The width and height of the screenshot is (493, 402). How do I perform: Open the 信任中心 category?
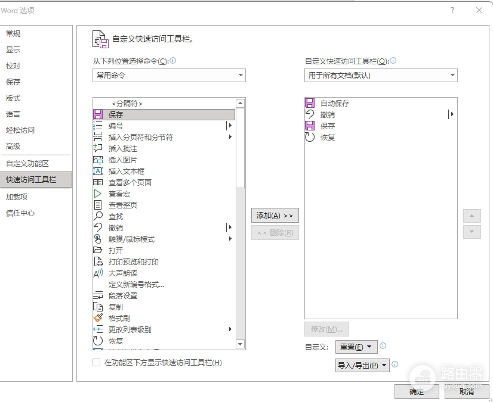pos(20,213)
